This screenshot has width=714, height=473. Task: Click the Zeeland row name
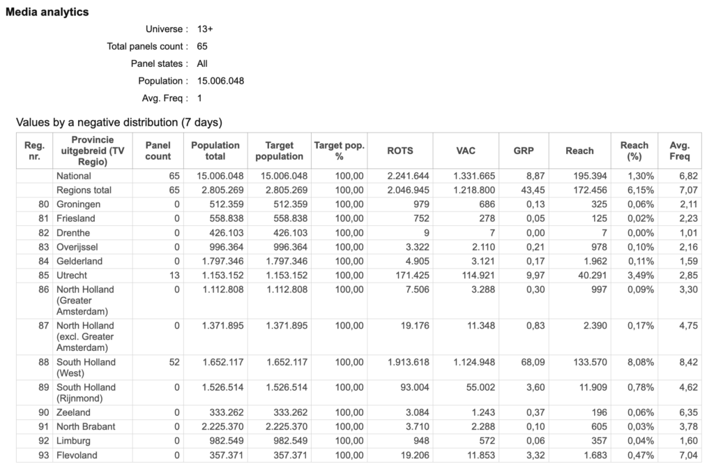pos(73,412)
